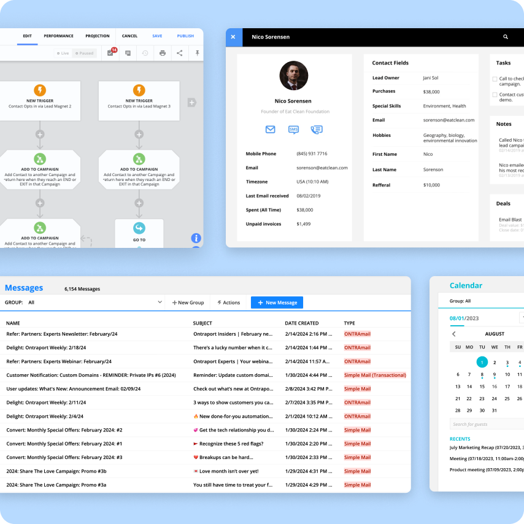Share the campaign via the share icon
The image size is (524, 524).
pyautogui.click(x=179, y=53)
